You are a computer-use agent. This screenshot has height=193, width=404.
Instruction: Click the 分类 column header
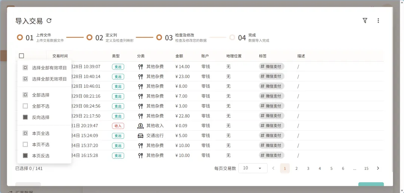(x=141, y=56)
